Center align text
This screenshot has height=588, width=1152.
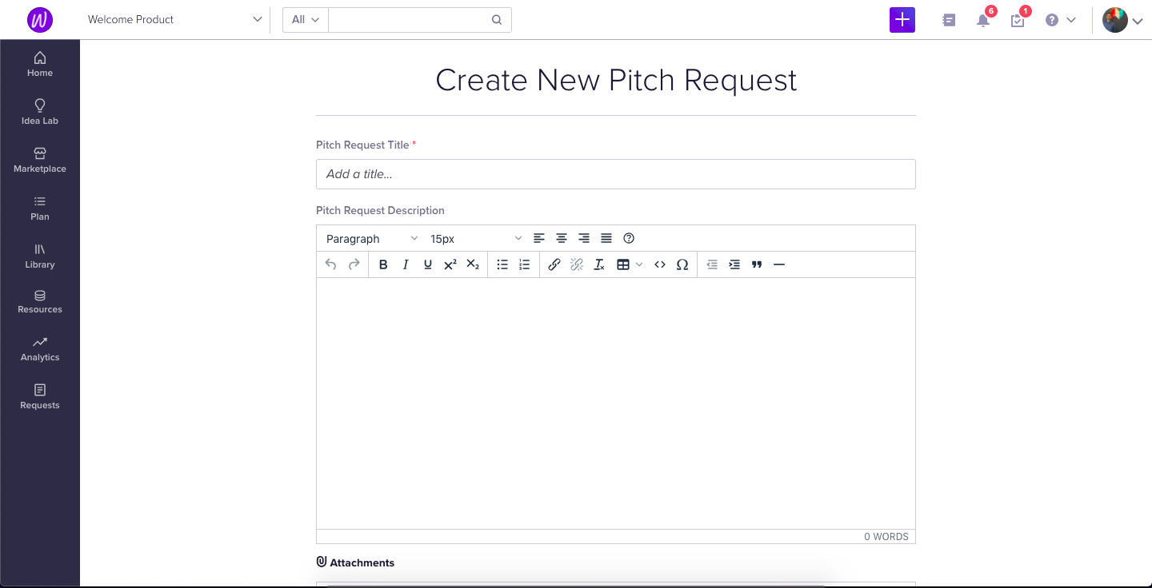click(x=562, y=238)
